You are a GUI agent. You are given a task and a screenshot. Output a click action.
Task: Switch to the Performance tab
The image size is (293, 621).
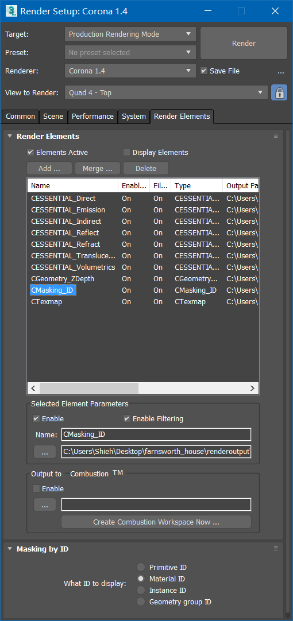coord(92,117)
